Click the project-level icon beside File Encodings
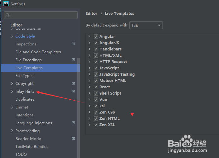Viewport: 219px width, 158px height. pos(74,60)
